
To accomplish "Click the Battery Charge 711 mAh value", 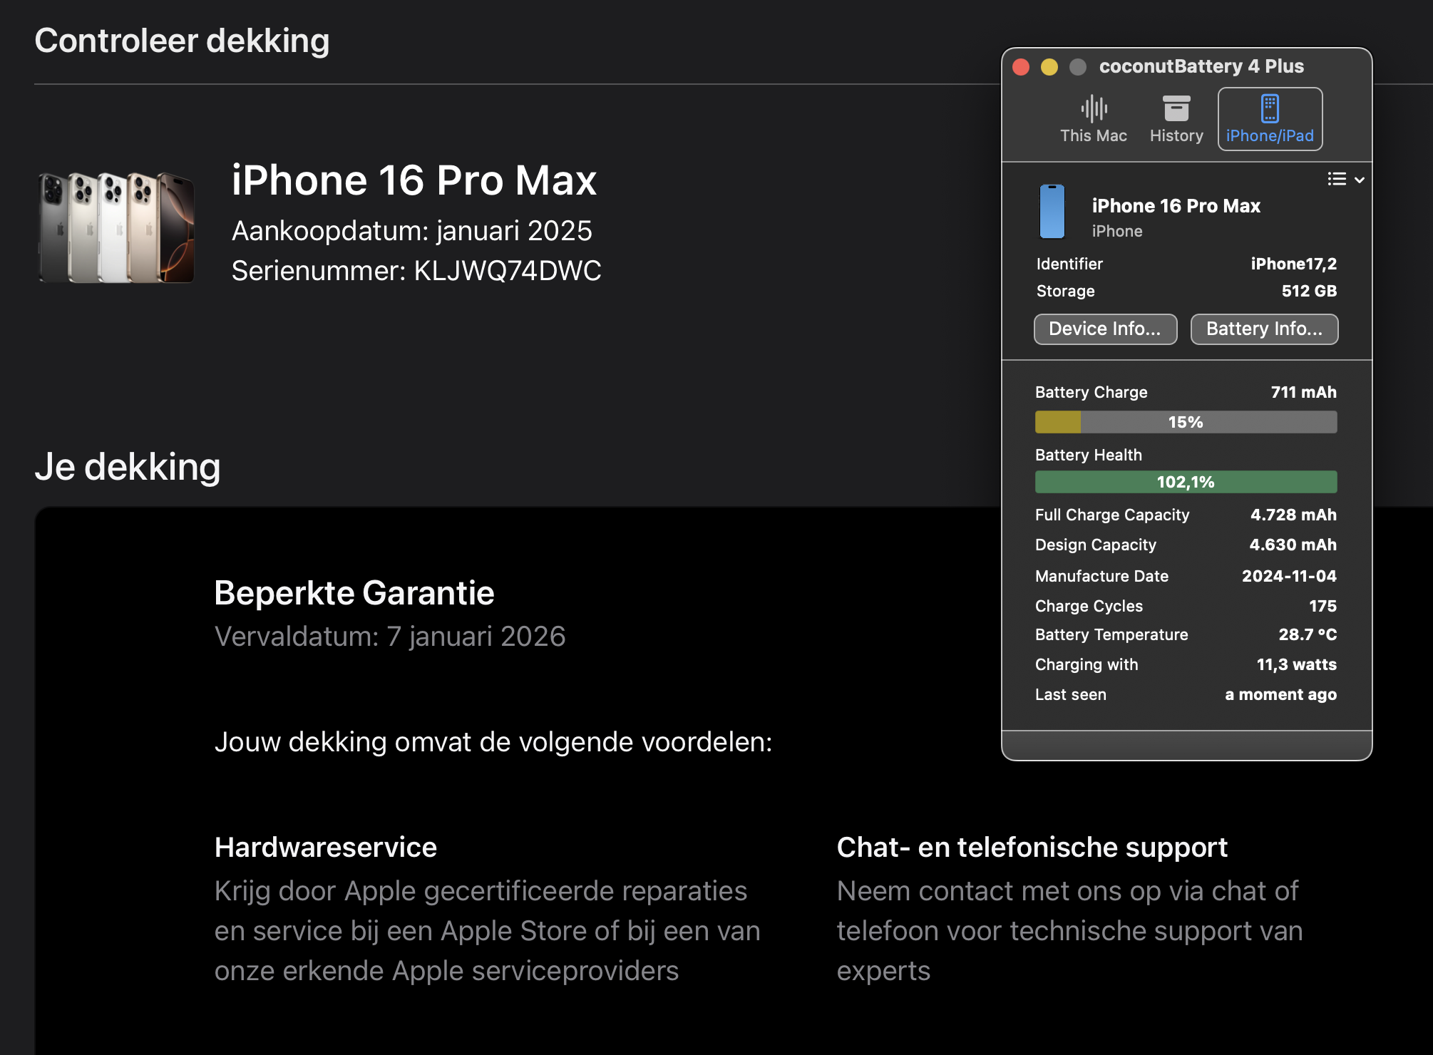I will [x=1303, y=392].
